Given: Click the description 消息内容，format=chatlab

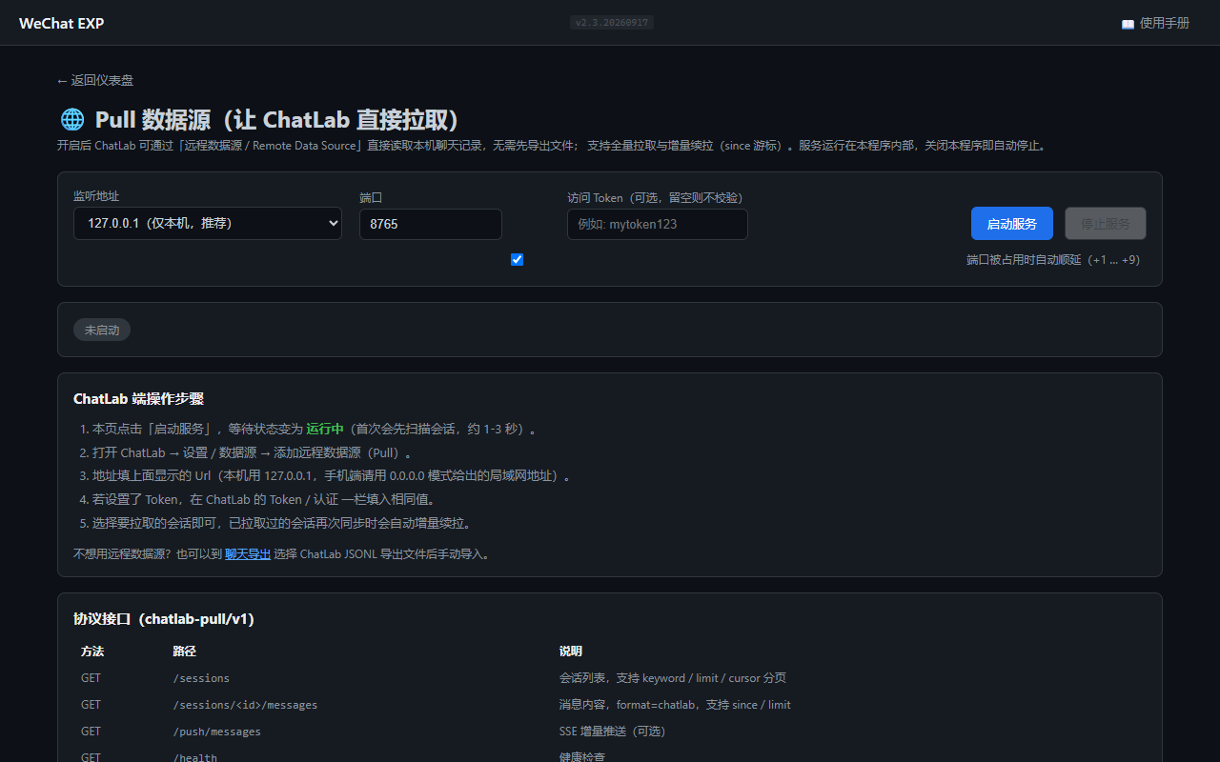Looking at the screenshot, I should [675, 705].
